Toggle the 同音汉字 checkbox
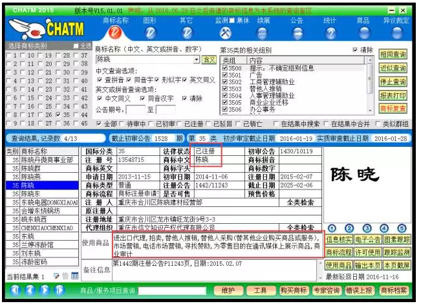 click(142, 98)
